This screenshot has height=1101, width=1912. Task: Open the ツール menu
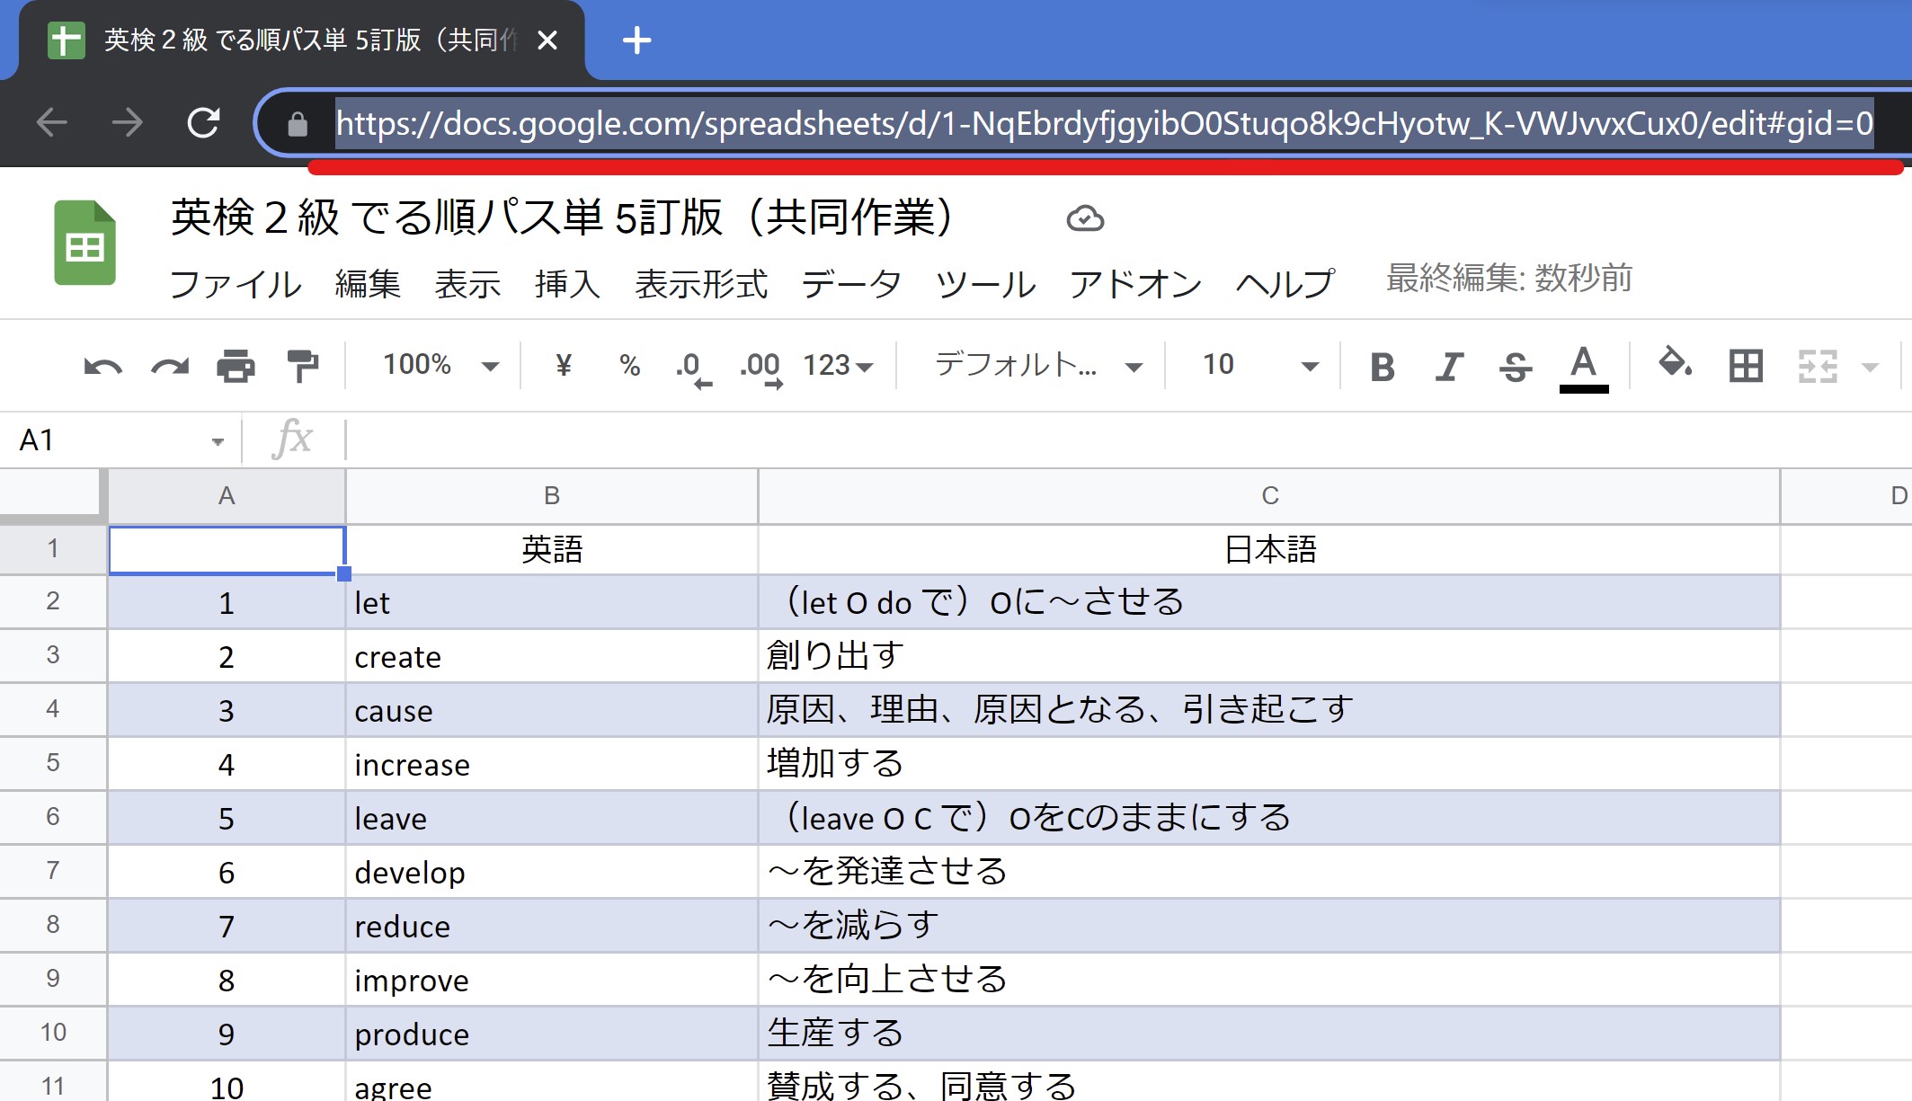coord(985,284)
